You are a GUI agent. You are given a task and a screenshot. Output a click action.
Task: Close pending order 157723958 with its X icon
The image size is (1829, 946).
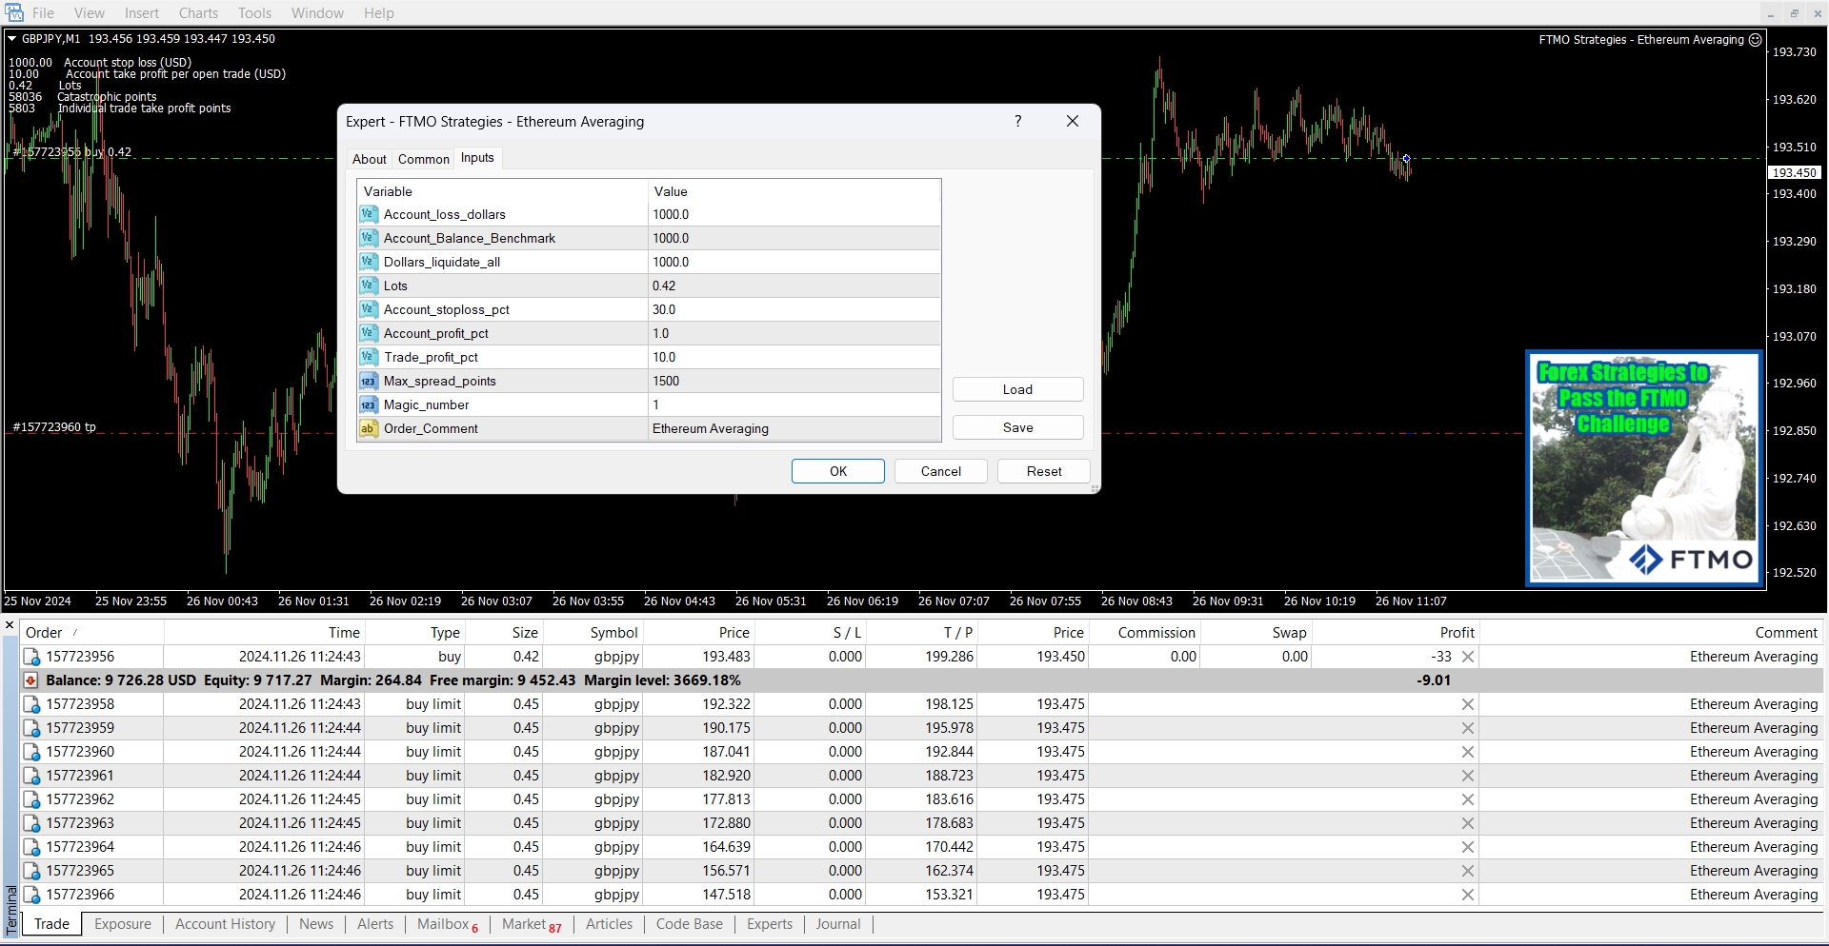tap(1467, 704)
